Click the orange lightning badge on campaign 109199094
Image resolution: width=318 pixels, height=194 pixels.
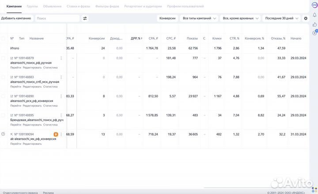coord(56,134)
